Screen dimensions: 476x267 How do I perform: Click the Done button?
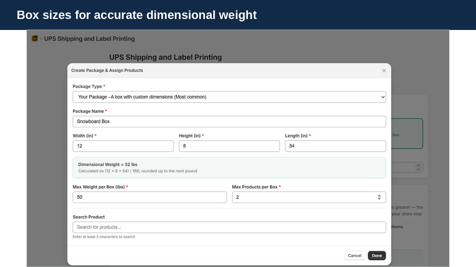coord(377,256)
